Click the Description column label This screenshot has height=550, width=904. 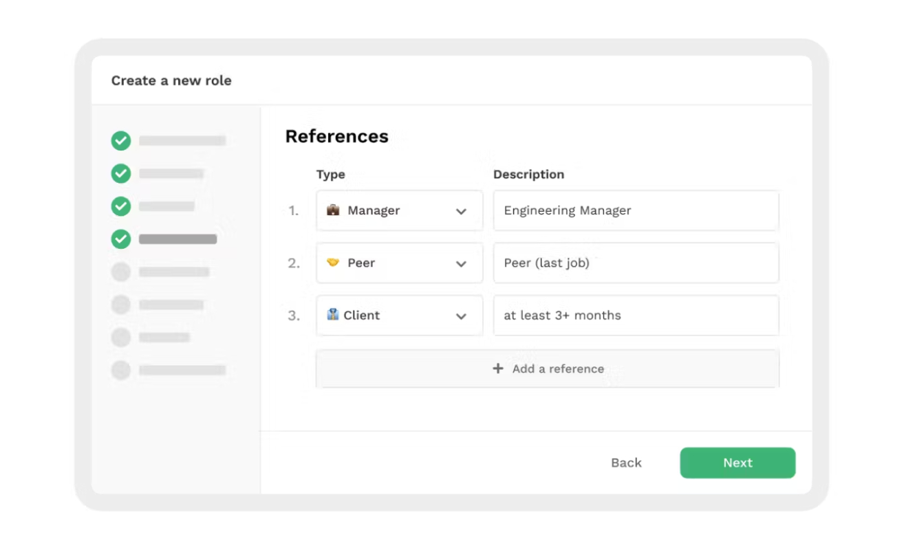click(528, 175)
